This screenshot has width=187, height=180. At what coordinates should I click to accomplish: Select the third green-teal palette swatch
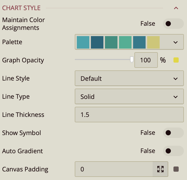point(111,42)
